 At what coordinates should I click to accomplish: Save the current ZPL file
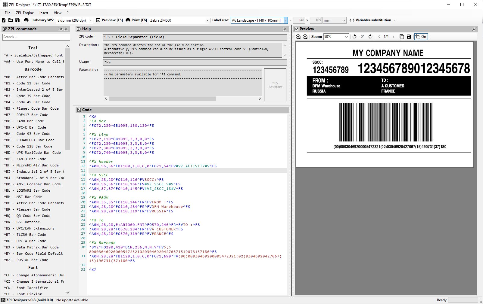pyautogui.click(x=17, y=20)
